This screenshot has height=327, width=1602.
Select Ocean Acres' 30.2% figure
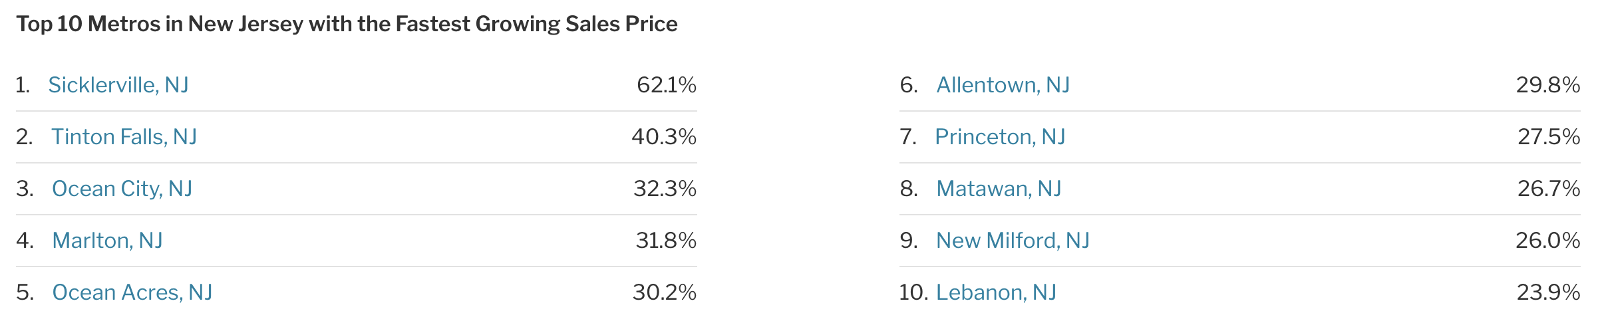tap(664, 292)
